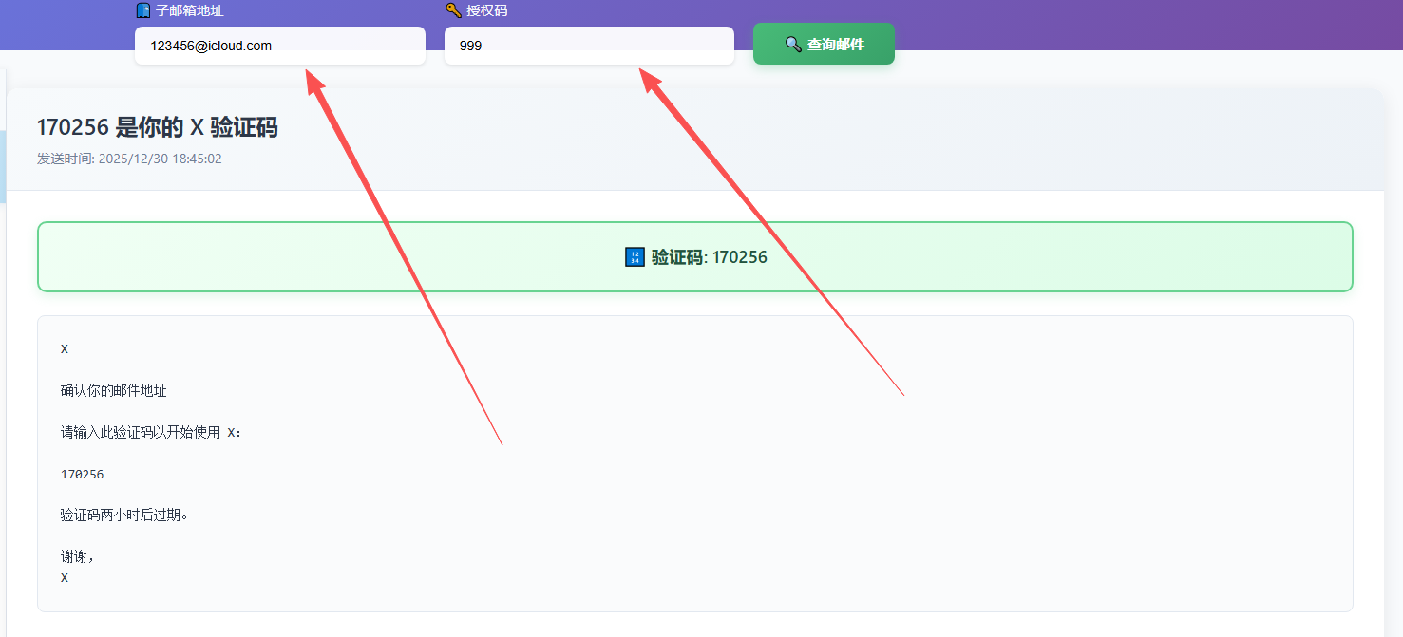The image size is (1403, 637).
Task: Click the line 请输入此验证码以开始使用 X:
Action: coord(152,432)
